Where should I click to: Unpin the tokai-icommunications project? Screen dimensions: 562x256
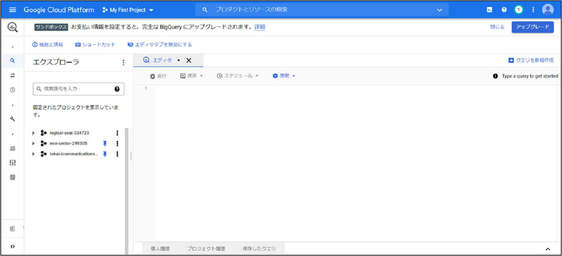[105, 154]
